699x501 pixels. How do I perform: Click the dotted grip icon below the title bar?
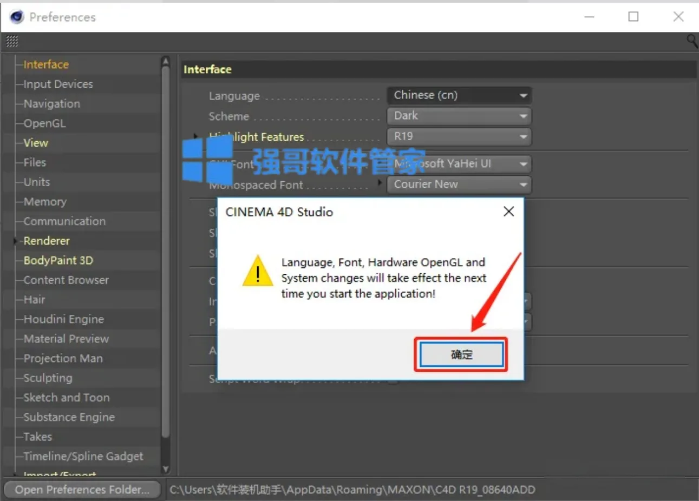pyautogui.click(x=12, y=41)
